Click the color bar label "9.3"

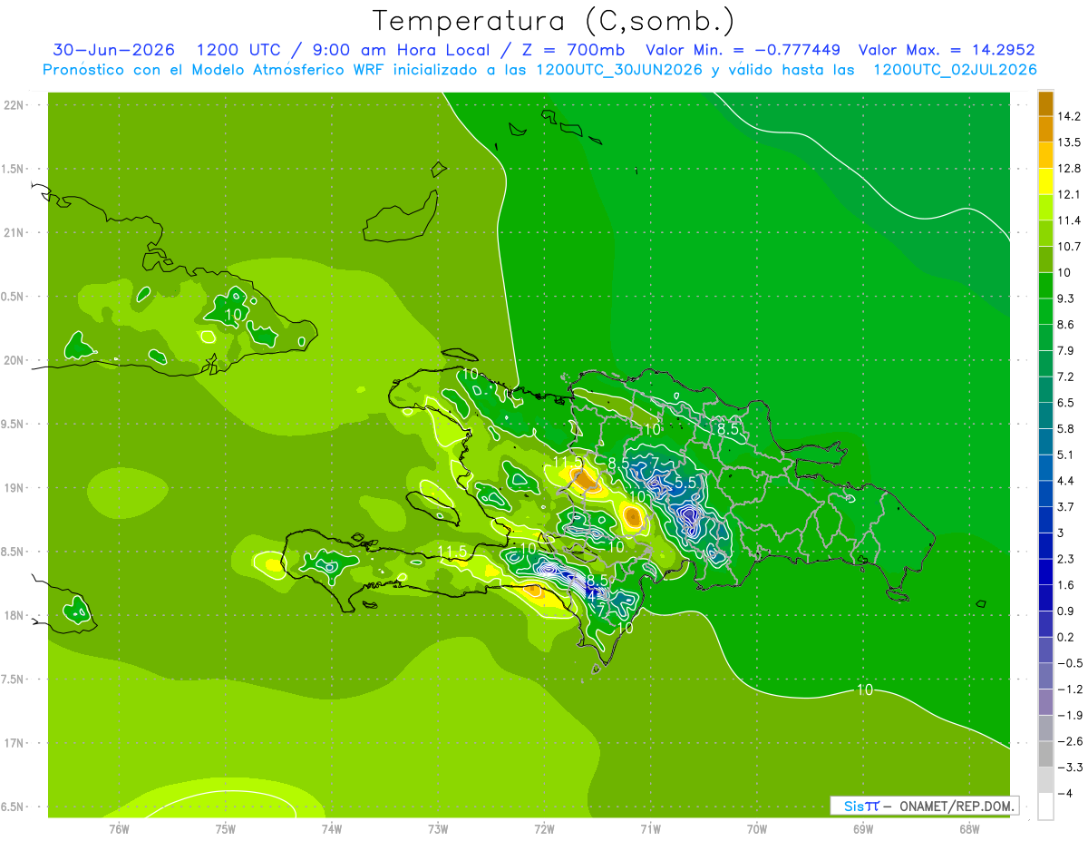(1065, 298)
